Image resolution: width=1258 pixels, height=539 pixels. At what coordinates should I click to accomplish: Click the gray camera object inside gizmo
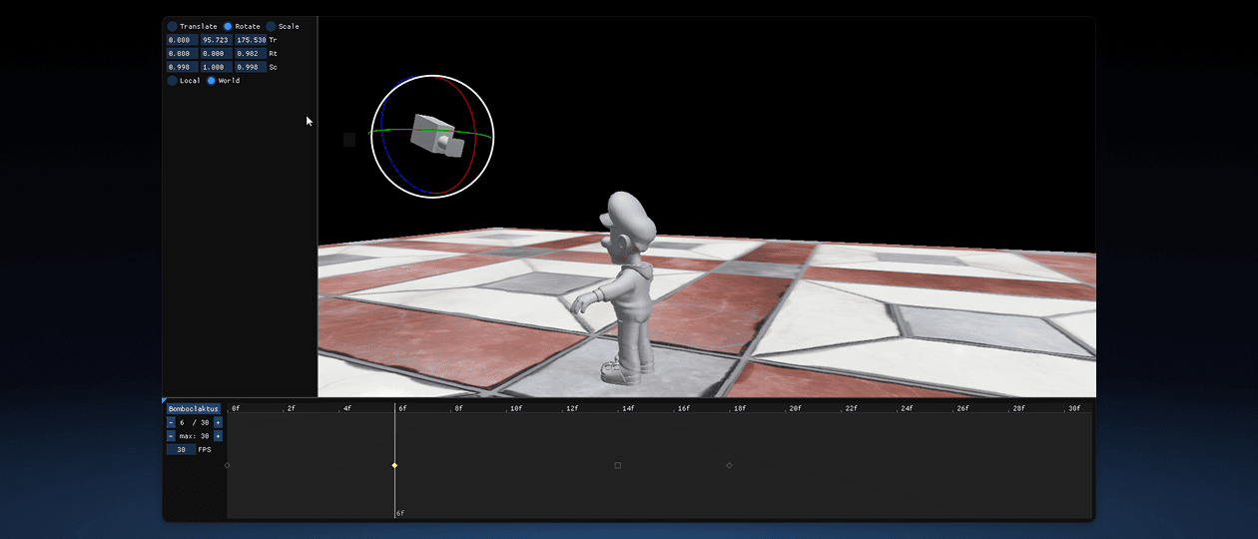[437, 135]
